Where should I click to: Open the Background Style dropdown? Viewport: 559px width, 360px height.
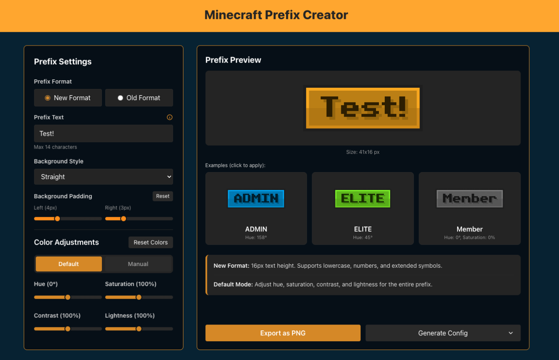pos(103,177)
